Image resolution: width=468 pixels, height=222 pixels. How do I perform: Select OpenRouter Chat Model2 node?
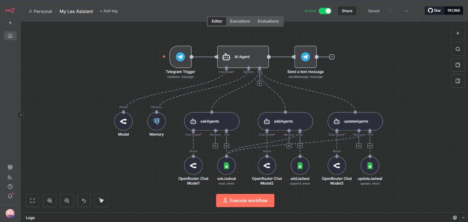tap(267, 166)
